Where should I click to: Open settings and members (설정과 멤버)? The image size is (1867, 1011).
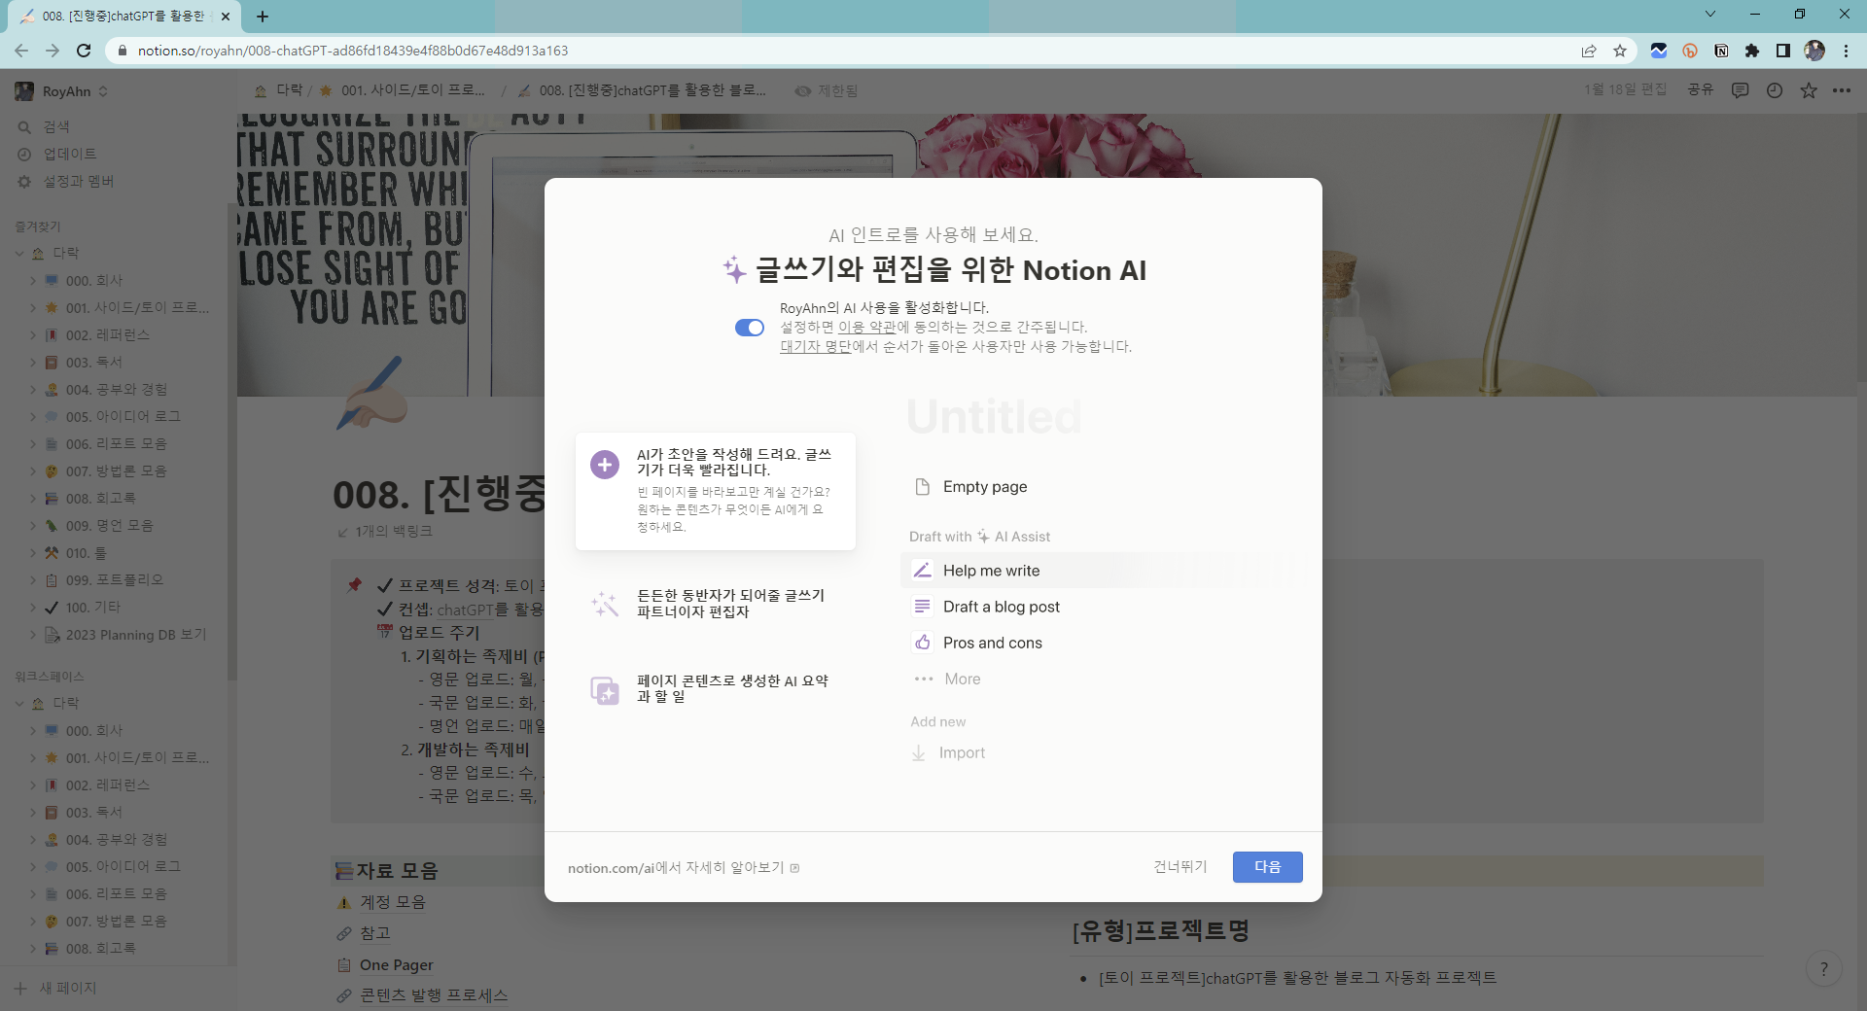click(x=79, y=182)
